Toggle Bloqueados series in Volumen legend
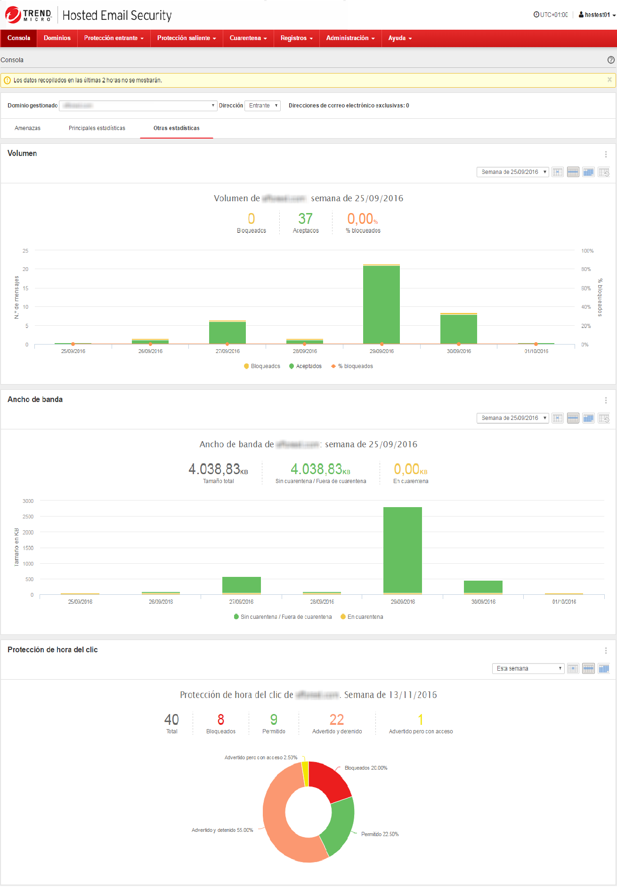This screenshot has width=617, height=887. [x=262, y=366]
